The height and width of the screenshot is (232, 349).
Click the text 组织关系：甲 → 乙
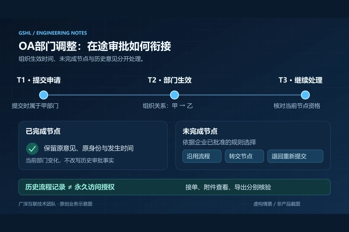[168, 106]
